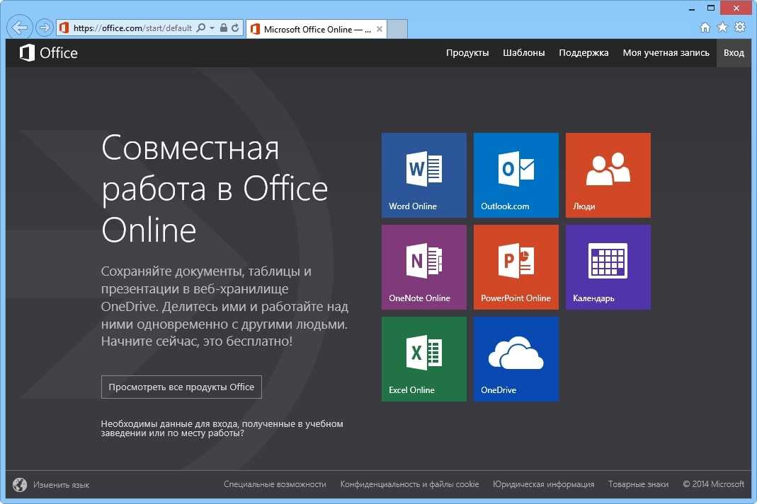Image resolution: width=757 pixels, height=504 pixels.
Task: Open Товарные знаки footer link
Action: coord(638,484)
